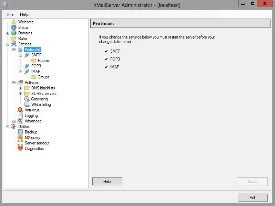The image size is (275, 206).
Task: Click the Rules folder icon
Action: click(14, 39)
